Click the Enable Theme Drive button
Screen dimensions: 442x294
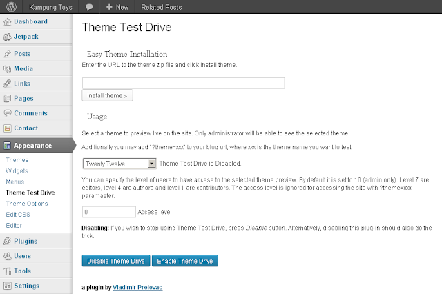coord(185,261)
